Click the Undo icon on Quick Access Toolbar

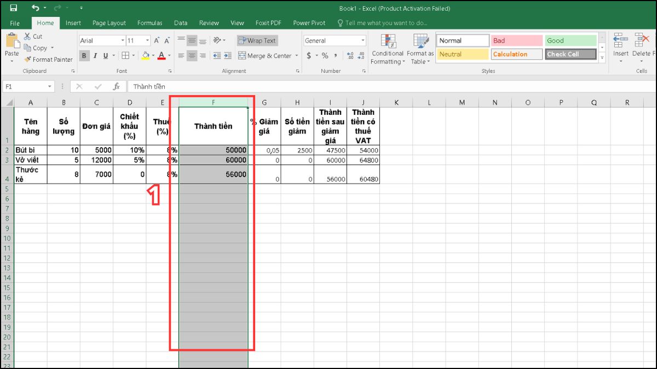[x=35, y=8]
